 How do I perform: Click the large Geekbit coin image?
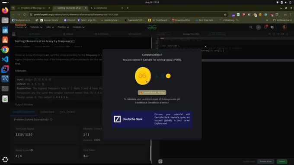143,76
